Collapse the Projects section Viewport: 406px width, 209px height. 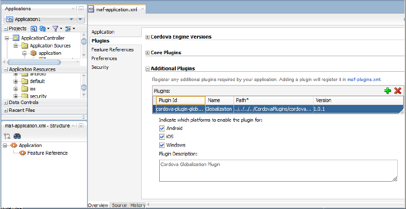(6, 29)
